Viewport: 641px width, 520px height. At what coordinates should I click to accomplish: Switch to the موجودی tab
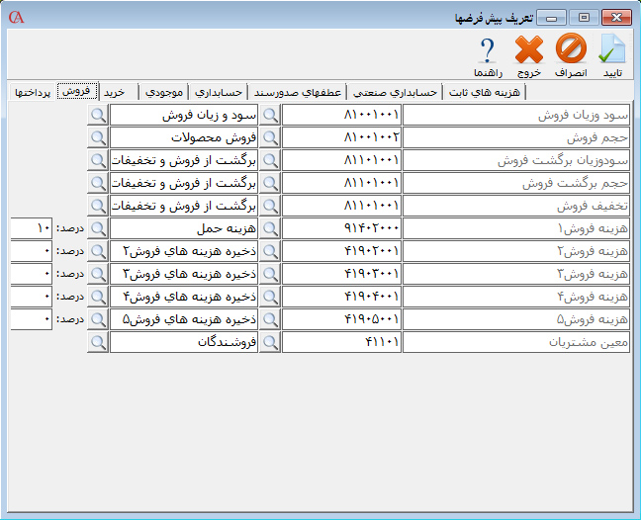coord(163,92)
